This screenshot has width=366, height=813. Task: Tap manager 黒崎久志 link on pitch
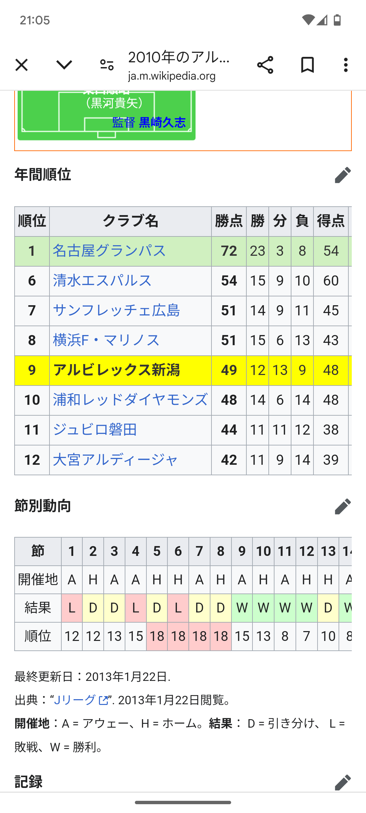tap(162, 122)
